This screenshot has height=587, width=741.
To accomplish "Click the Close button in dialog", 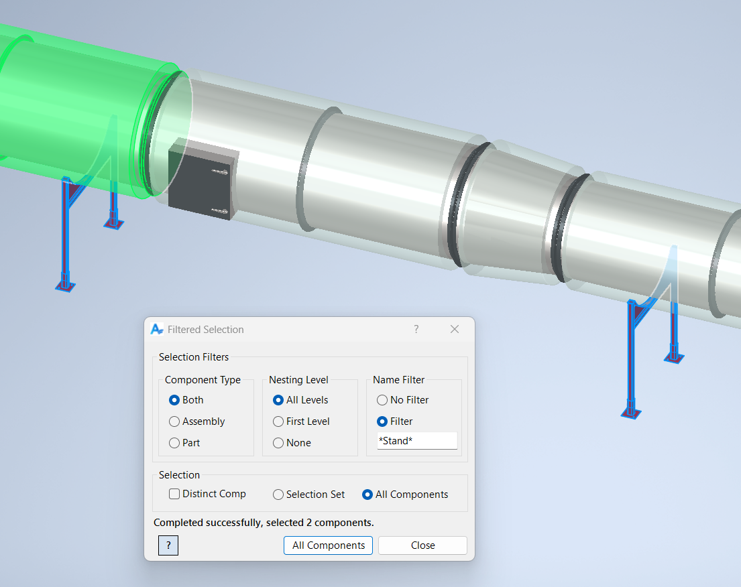I will pos(422,545).
